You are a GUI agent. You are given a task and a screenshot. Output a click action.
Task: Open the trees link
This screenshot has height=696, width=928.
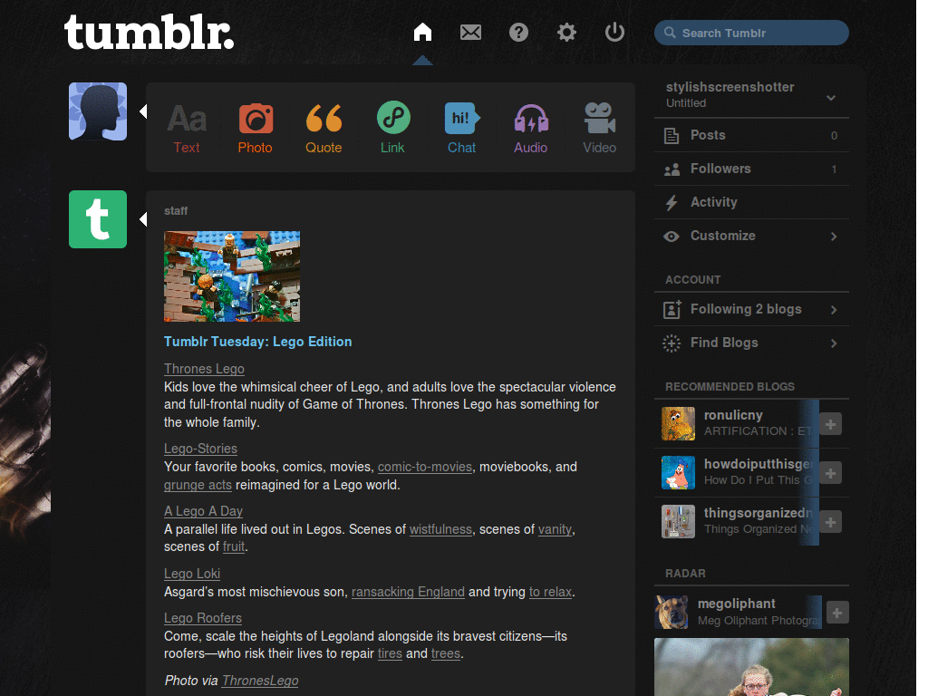pos(446,653)
